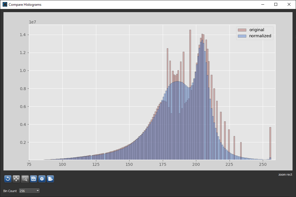
Task: Click the '1e7' axis scale label
Action: [33, 22]
